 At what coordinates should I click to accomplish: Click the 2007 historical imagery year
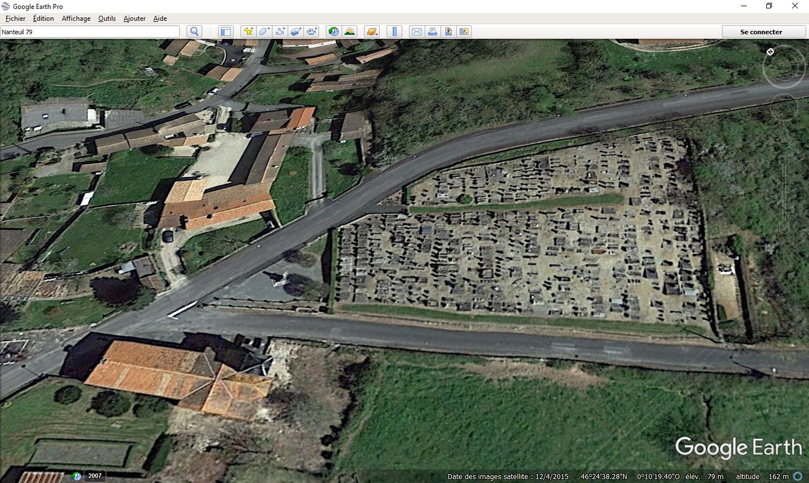pos(95,476)
